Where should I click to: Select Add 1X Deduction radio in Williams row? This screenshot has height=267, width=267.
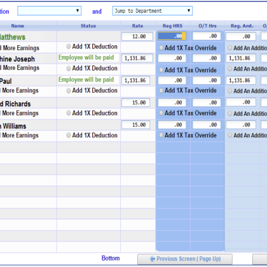pyautogui.click(x=69, y=135)
